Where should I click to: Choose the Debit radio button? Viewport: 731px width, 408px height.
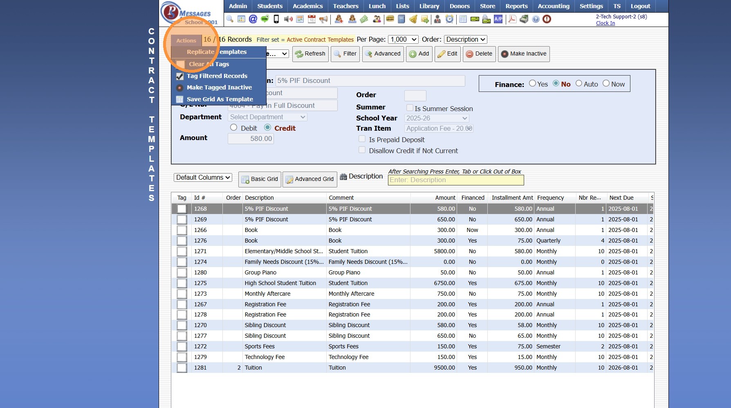pyautogui.click(x=234, y=128)
